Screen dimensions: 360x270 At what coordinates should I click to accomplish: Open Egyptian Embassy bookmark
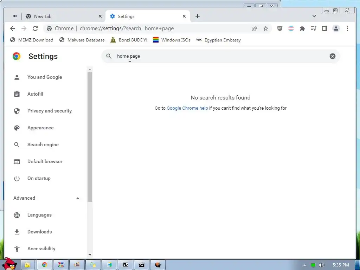pyautogui.click(x=219, y=40)
